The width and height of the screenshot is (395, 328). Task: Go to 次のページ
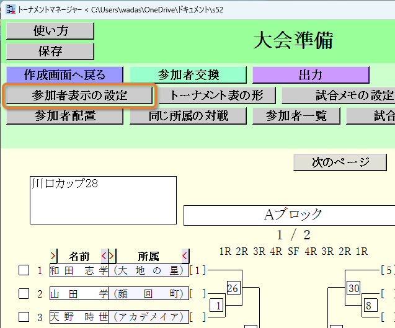click(x=340, y=162)
